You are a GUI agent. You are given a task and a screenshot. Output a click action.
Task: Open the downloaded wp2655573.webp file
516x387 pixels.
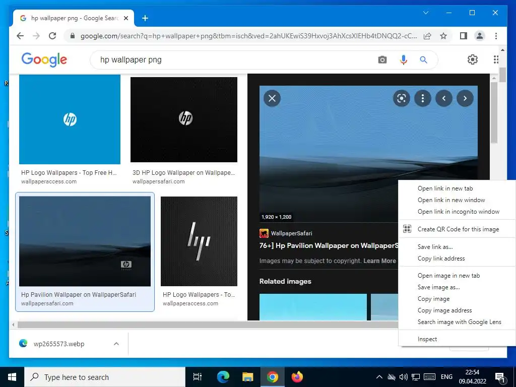(58, 344)
